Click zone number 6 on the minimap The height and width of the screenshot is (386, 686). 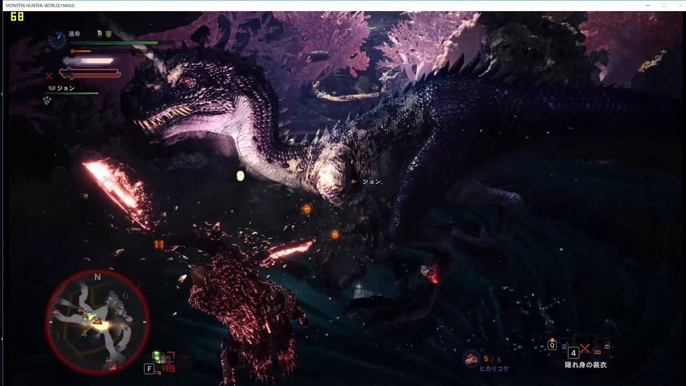126,294
